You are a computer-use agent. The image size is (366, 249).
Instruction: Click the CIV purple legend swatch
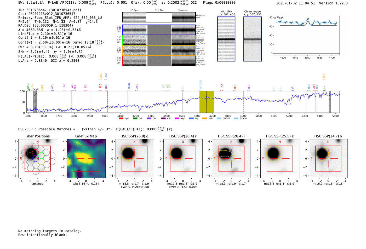149,118
